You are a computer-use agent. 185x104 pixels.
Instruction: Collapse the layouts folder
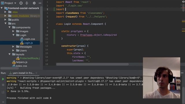(x=10, y=54)
